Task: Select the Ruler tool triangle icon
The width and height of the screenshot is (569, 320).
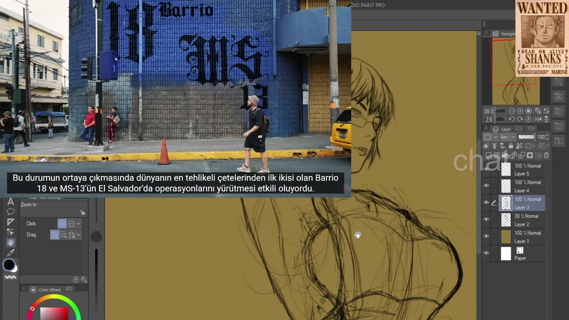Action: click(x=11, y=222)
